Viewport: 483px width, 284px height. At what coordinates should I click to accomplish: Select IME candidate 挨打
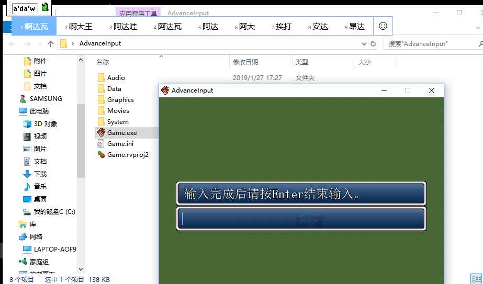281,27
